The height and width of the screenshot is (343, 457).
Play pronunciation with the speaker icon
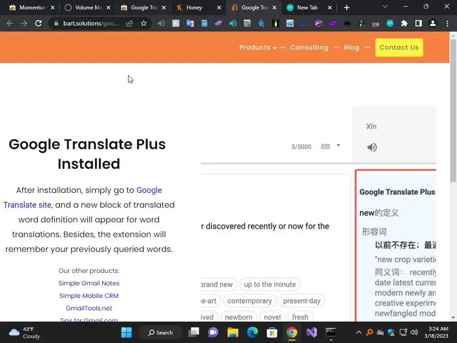(372, 147)
